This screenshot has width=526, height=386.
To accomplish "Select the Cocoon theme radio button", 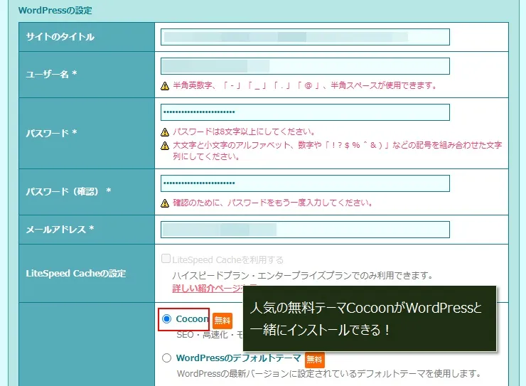I will click(x=166, y=320).
